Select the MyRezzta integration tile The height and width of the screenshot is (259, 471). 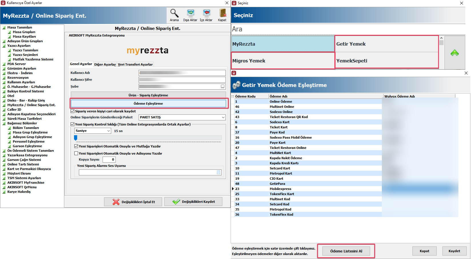pyautogui.click(x=283, y=44)
